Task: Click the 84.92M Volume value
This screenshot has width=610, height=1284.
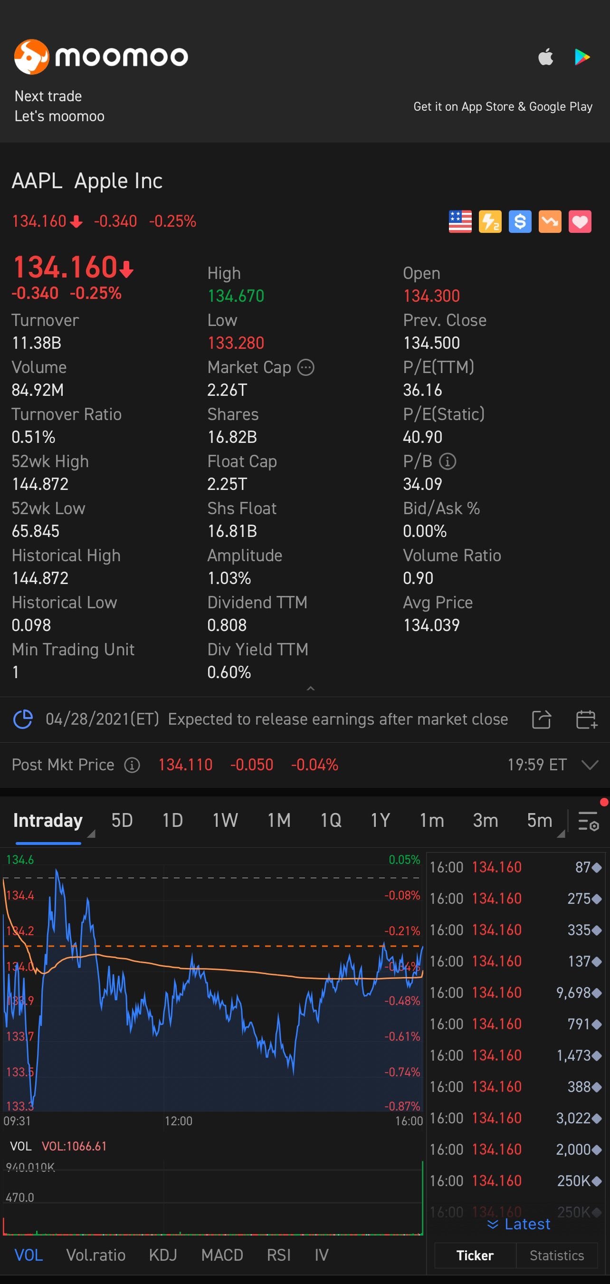Action: [38, 390]
